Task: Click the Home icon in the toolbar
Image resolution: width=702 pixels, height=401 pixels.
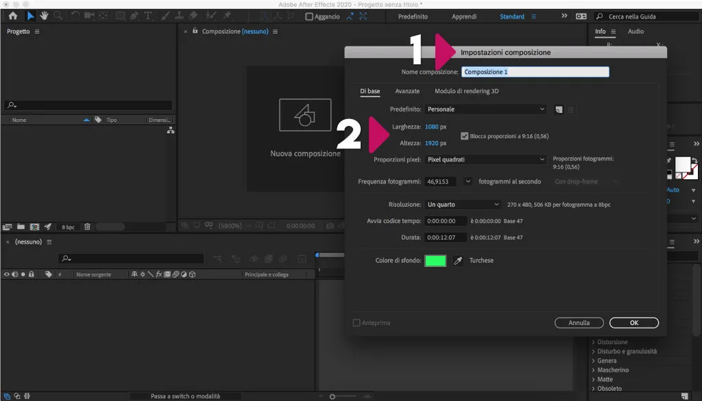Action: tap(12, 16)
